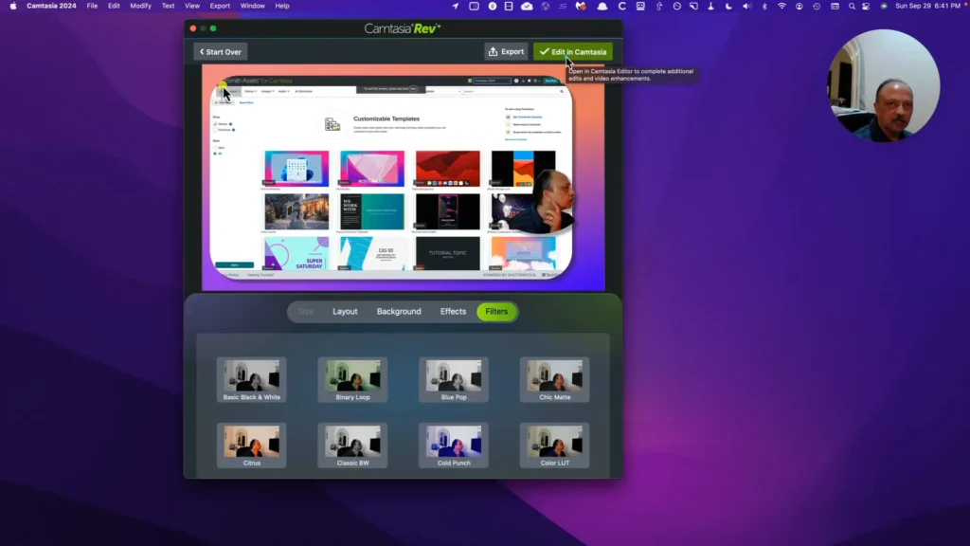970x546 pixels.
Task: Open date and time in menu bar
Action: click(928, 7)
